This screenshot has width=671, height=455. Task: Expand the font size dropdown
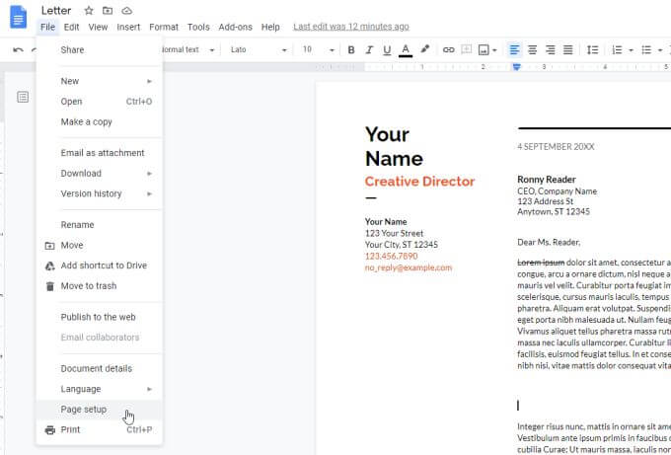pos(316,49)
